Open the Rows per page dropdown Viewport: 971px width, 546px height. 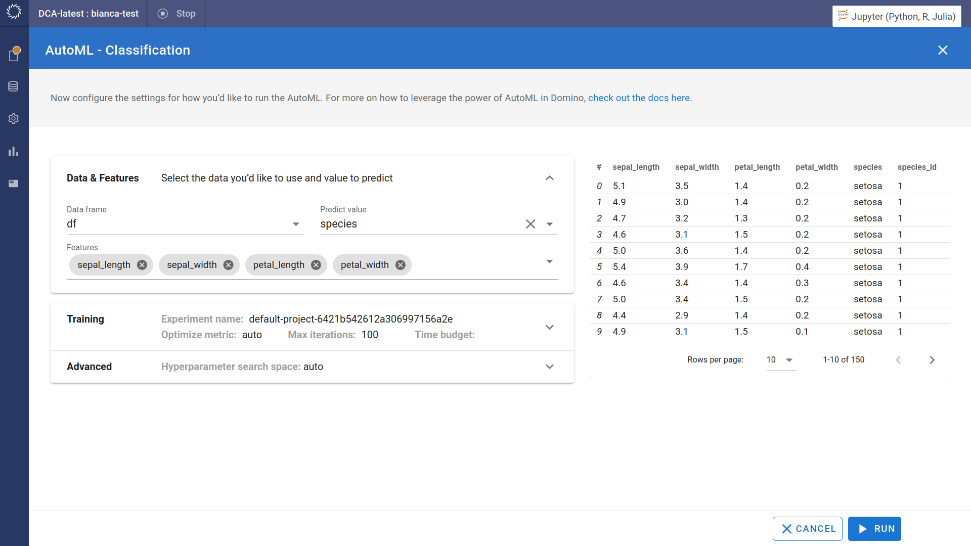(x=781, y=360)
